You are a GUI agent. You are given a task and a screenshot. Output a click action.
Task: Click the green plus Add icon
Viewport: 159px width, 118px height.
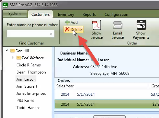coord(67,22)
